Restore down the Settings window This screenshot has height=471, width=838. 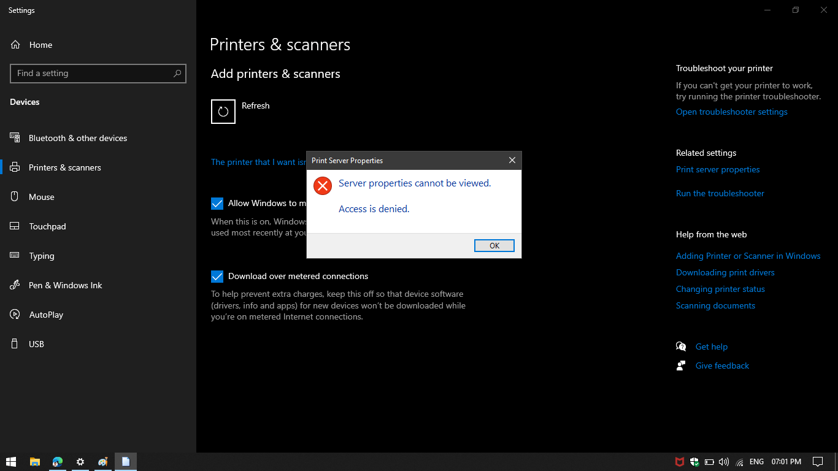point(796,10)
